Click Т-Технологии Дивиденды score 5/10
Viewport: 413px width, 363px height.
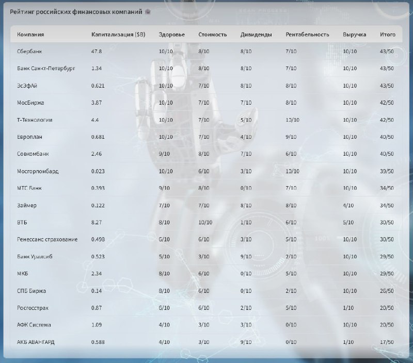point(246,120)
